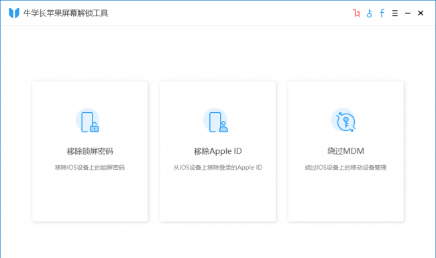Select the 绕过MDM heading
Viewport: 436px width, 258px height.
pos(345,151)
